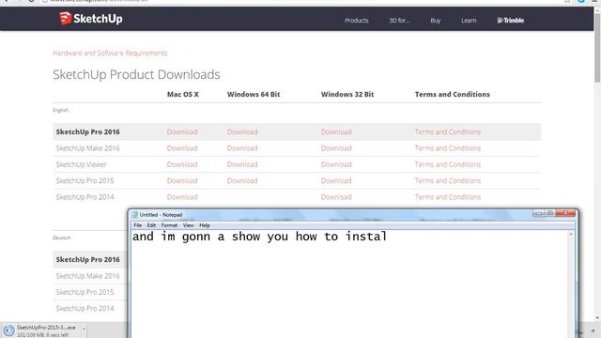Download SketchUp Pro 2014 for Mac OS X
The width and height of the screenshot is (601, 338).
182,197
